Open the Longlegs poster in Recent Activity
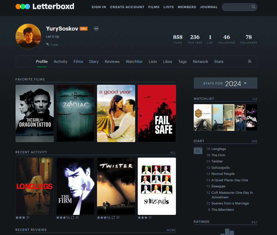277x235 pixels. (35, 186)
